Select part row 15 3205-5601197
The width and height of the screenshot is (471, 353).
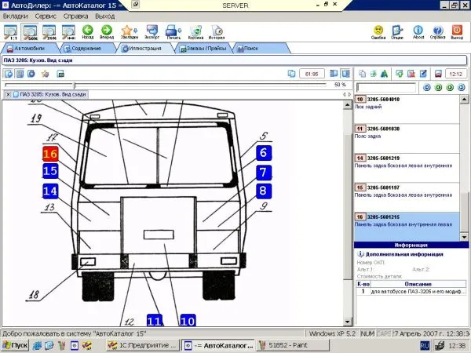click(407, 198)
